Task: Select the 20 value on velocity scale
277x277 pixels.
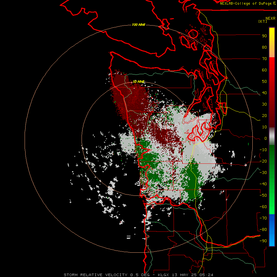Action: click(264, 116)
